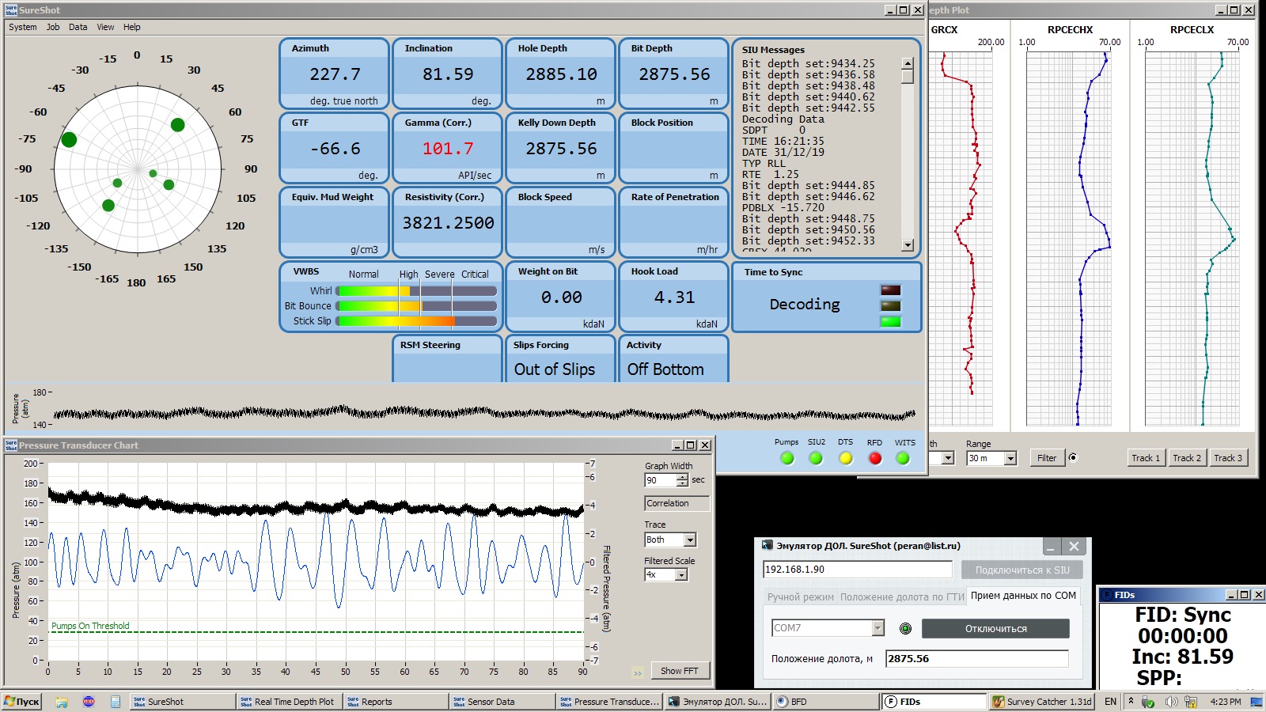This screenshot has width=1266, height=712.
Task: Click the Filter button in Depth Plot
Action: (x=1047, y=458)
